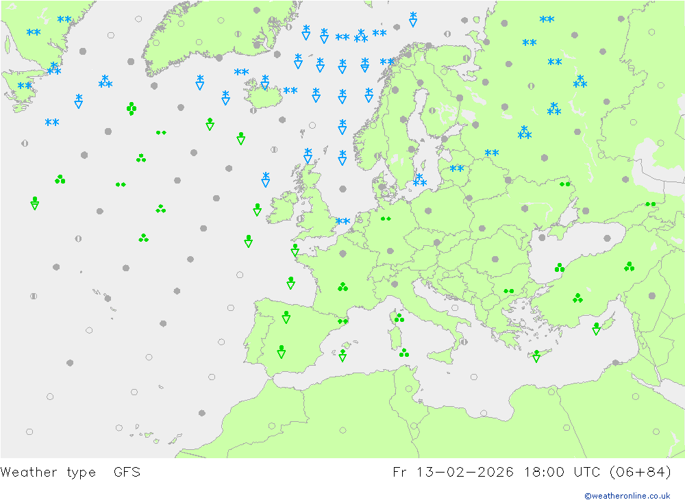Open the weatheronline.co.uk copyright link
This screenshot has height=502, width=685.
pos(627,496)
